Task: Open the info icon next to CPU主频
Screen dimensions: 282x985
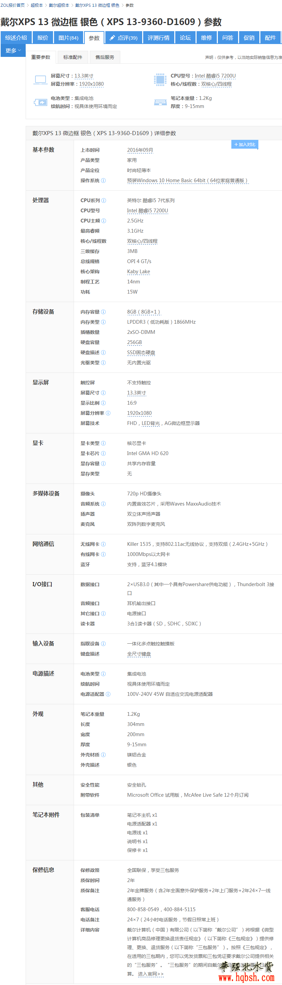Action: pyautogui.click(x=104, y=221)
